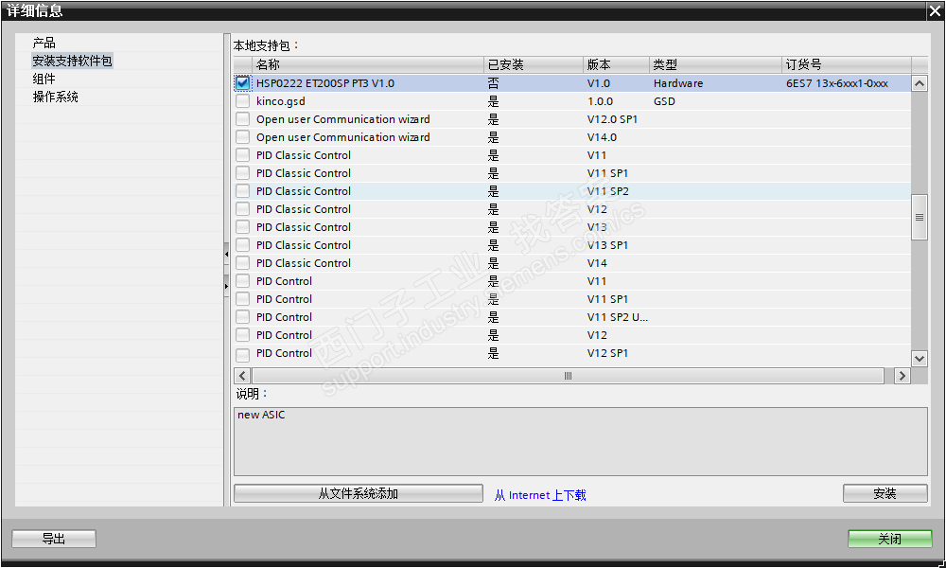Click version cell V12.0 SP1
The image size is (946, 568).
(x=612, y=119)
